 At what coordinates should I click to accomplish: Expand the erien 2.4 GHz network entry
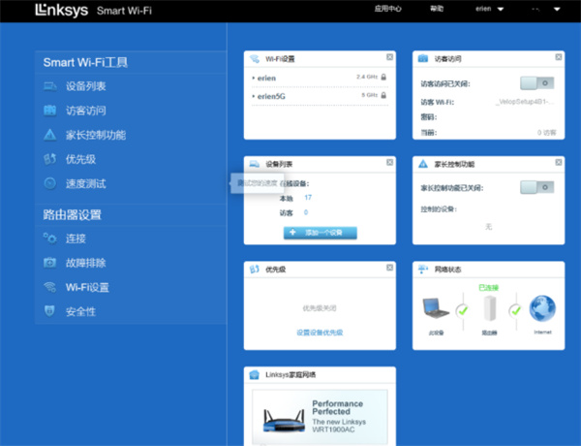coord(320,78)
